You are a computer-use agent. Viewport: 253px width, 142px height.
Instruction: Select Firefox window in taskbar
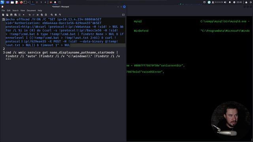point(51,2)
